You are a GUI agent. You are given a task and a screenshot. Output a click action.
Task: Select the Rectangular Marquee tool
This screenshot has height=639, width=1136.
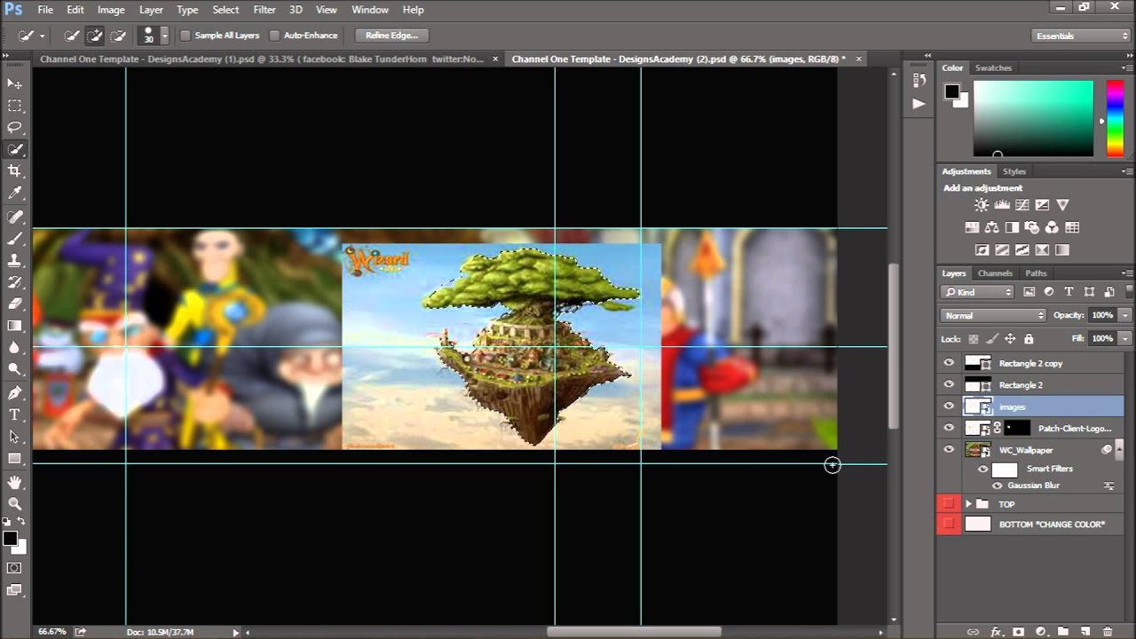pos(15,106)
